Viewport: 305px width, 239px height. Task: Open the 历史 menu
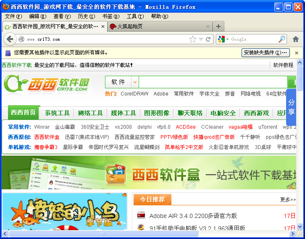(87, 16)
